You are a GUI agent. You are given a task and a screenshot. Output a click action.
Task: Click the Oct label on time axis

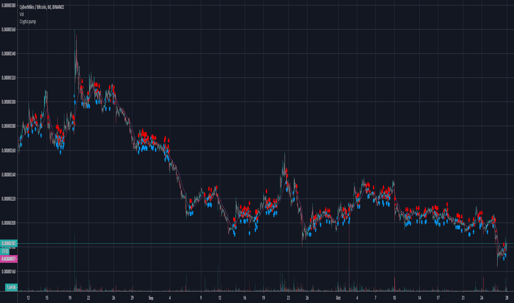click(x=338, y=298)
